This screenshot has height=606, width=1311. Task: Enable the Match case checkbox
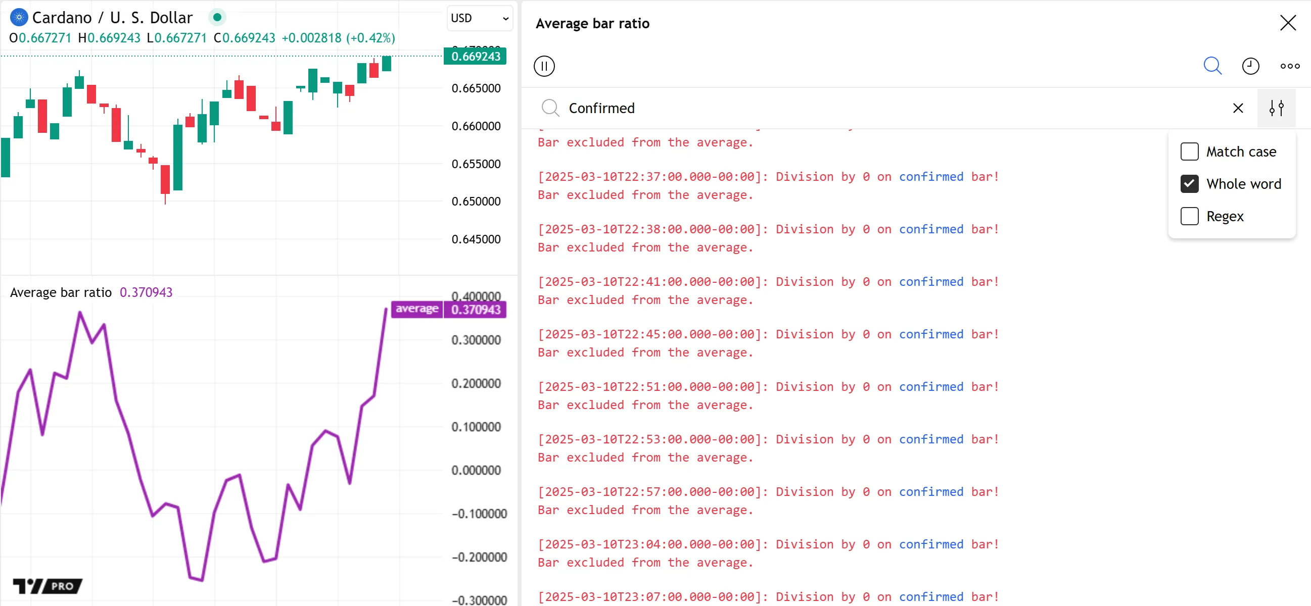tap(1189, 151)
